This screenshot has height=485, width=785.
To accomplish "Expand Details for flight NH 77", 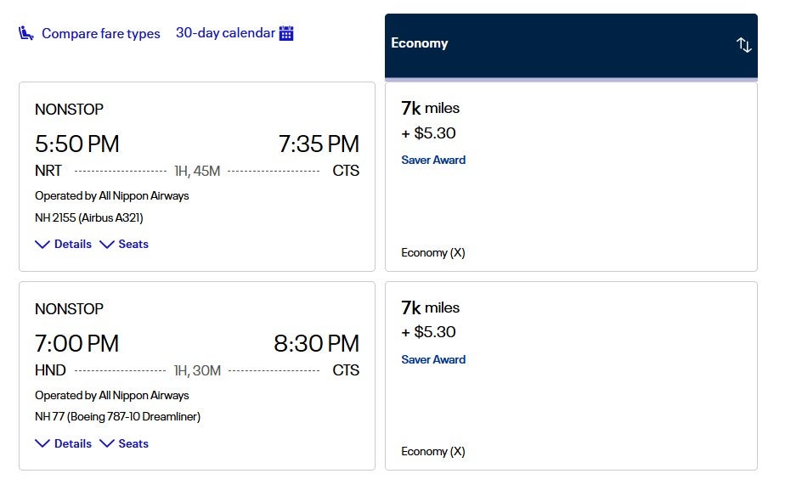I will [64, 443].
